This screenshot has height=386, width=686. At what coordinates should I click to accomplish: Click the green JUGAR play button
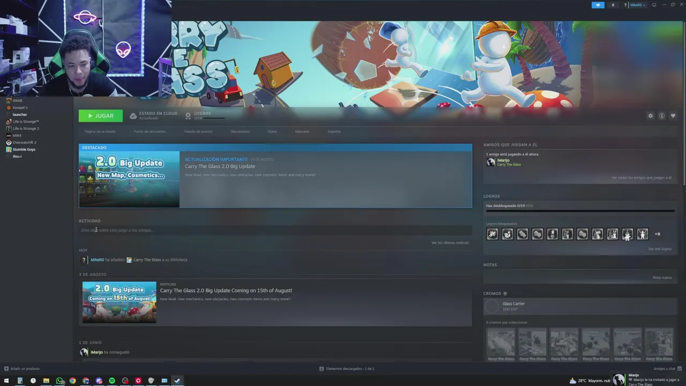(x=100, y=116)
